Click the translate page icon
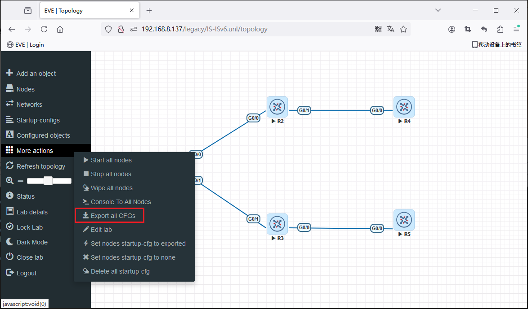Screen dimensions: 528x309 (391, 29)
